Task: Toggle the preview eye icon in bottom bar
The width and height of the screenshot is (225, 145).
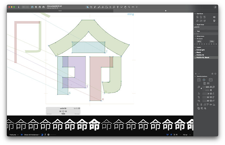Action: coord(22,135)
